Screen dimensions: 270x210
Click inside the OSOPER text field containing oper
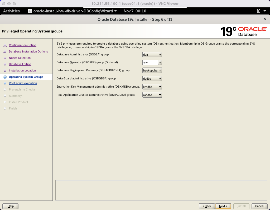[x=150, y=62]
